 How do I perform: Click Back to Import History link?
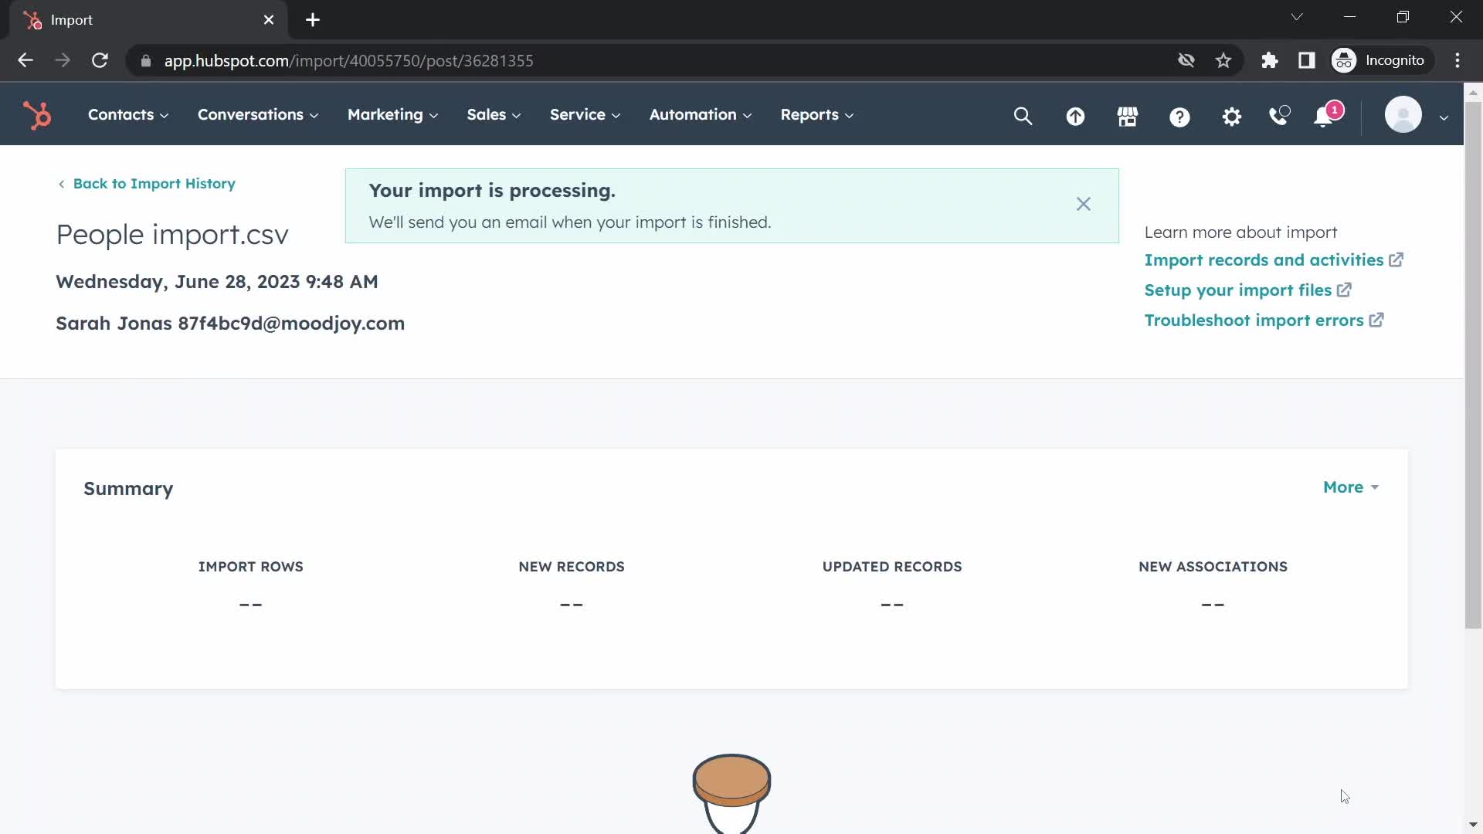[x=147, y=183]
